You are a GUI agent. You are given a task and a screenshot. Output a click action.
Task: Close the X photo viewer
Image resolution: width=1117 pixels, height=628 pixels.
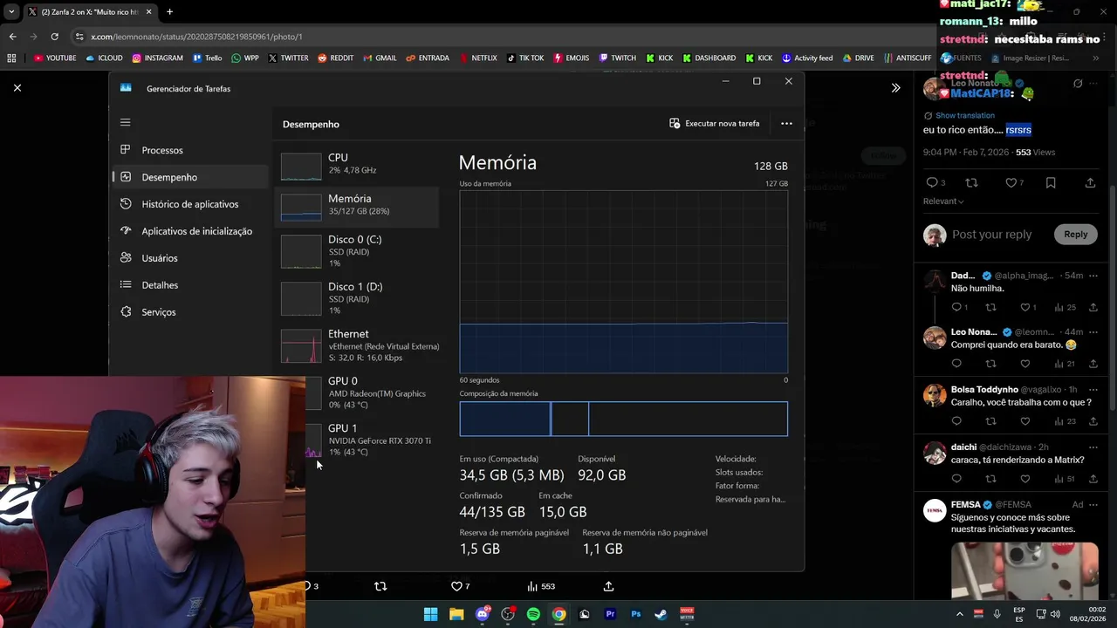[x=17, y=88]
